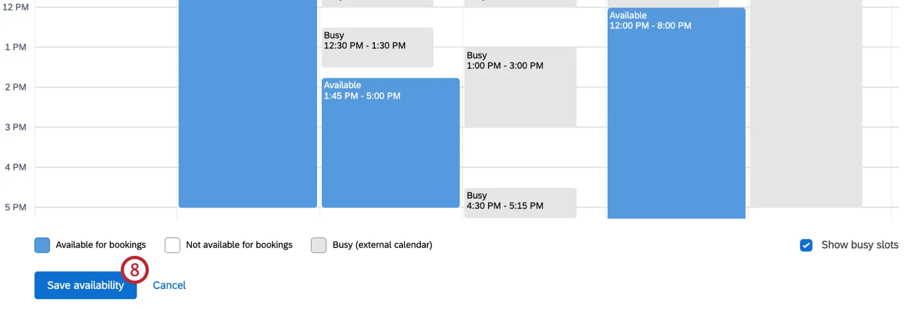Click the Save availability button
This screenshot has width=904, height=309.
click(85, 285)
